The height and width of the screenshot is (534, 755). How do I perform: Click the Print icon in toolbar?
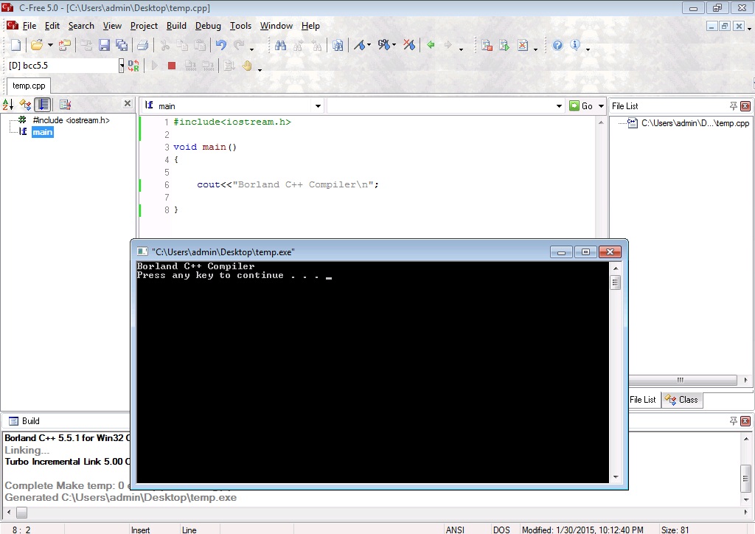tap(142, 45)
